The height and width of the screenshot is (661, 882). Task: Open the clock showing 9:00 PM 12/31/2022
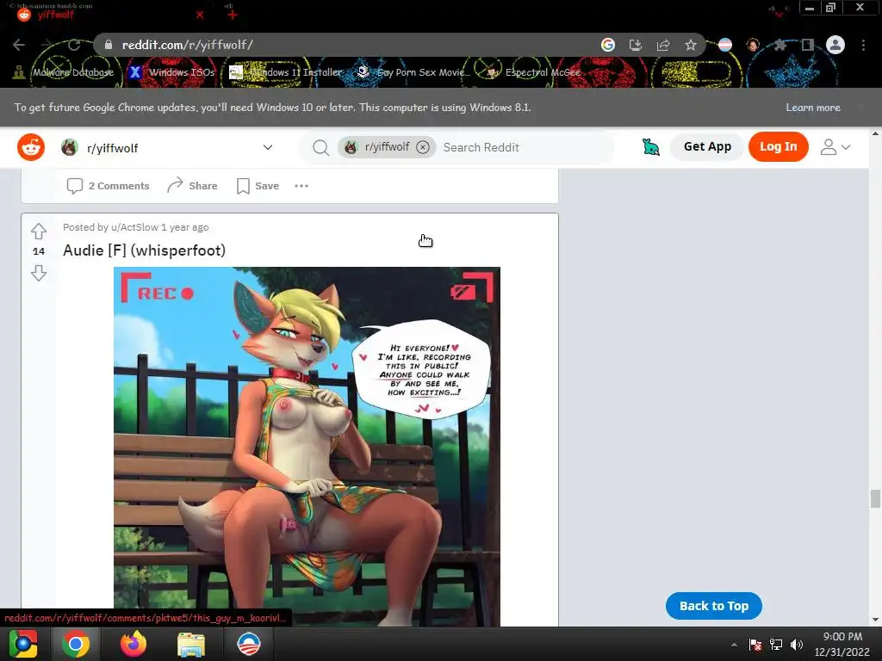tap(842, 644)
